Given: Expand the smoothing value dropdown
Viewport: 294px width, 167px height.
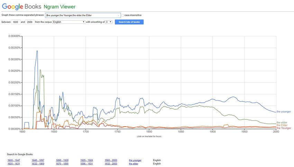Looking at the screenshot, I should point(109,22).
